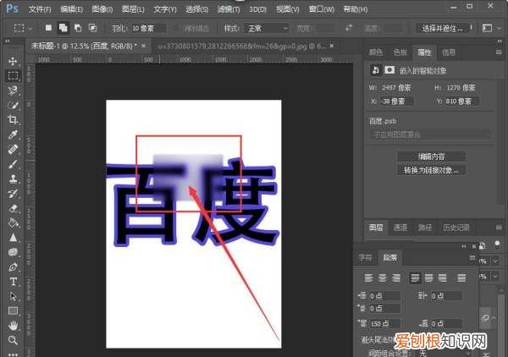Screen dimensions: 508x357
Task: Select the Brush tool
Action: click(13, 164)
